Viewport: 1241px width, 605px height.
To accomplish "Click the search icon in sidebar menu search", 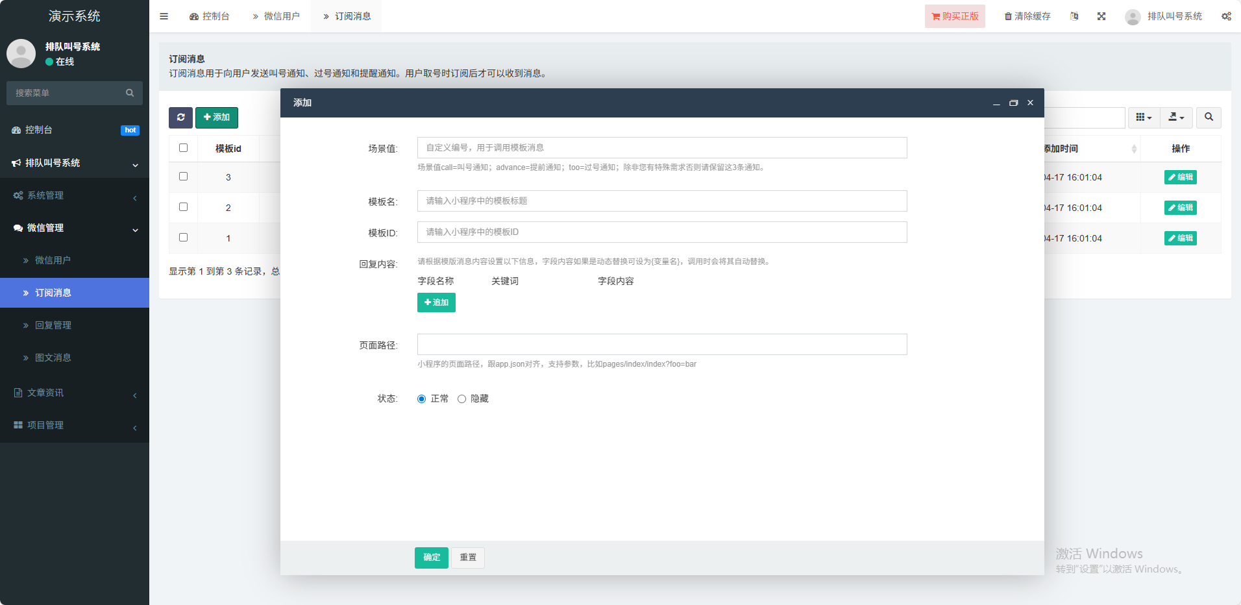I will click(x=130, y=93).
